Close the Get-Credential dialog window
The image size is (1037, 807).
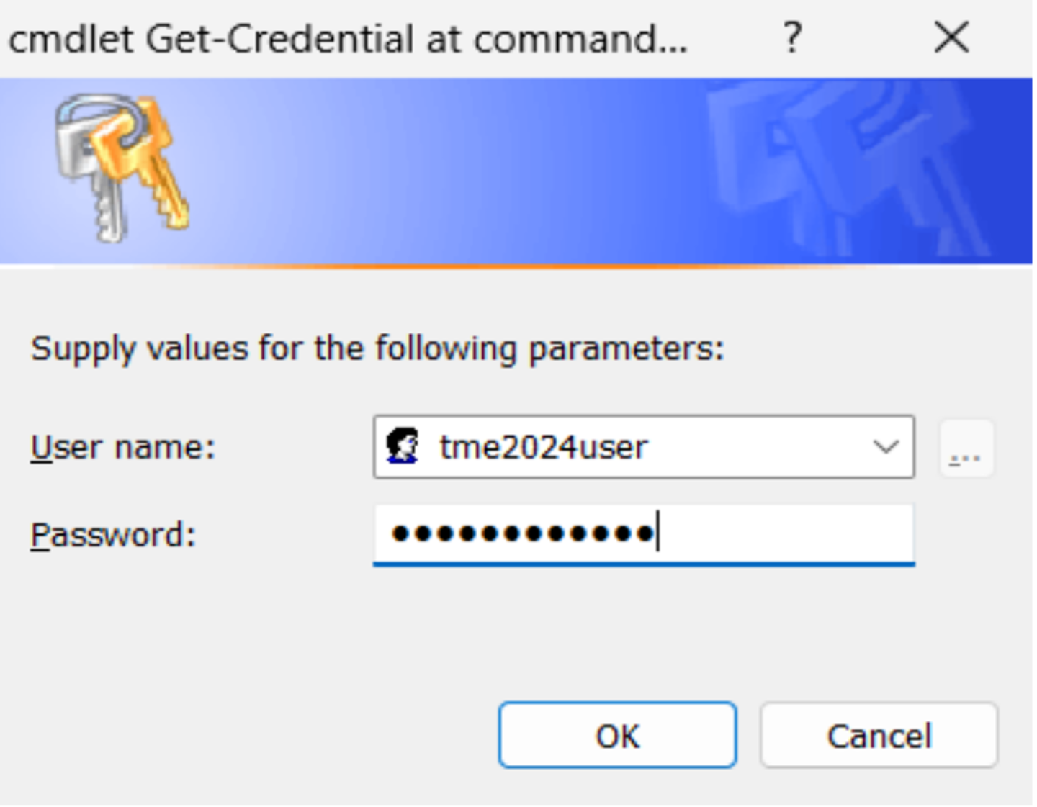coord(951,37)
